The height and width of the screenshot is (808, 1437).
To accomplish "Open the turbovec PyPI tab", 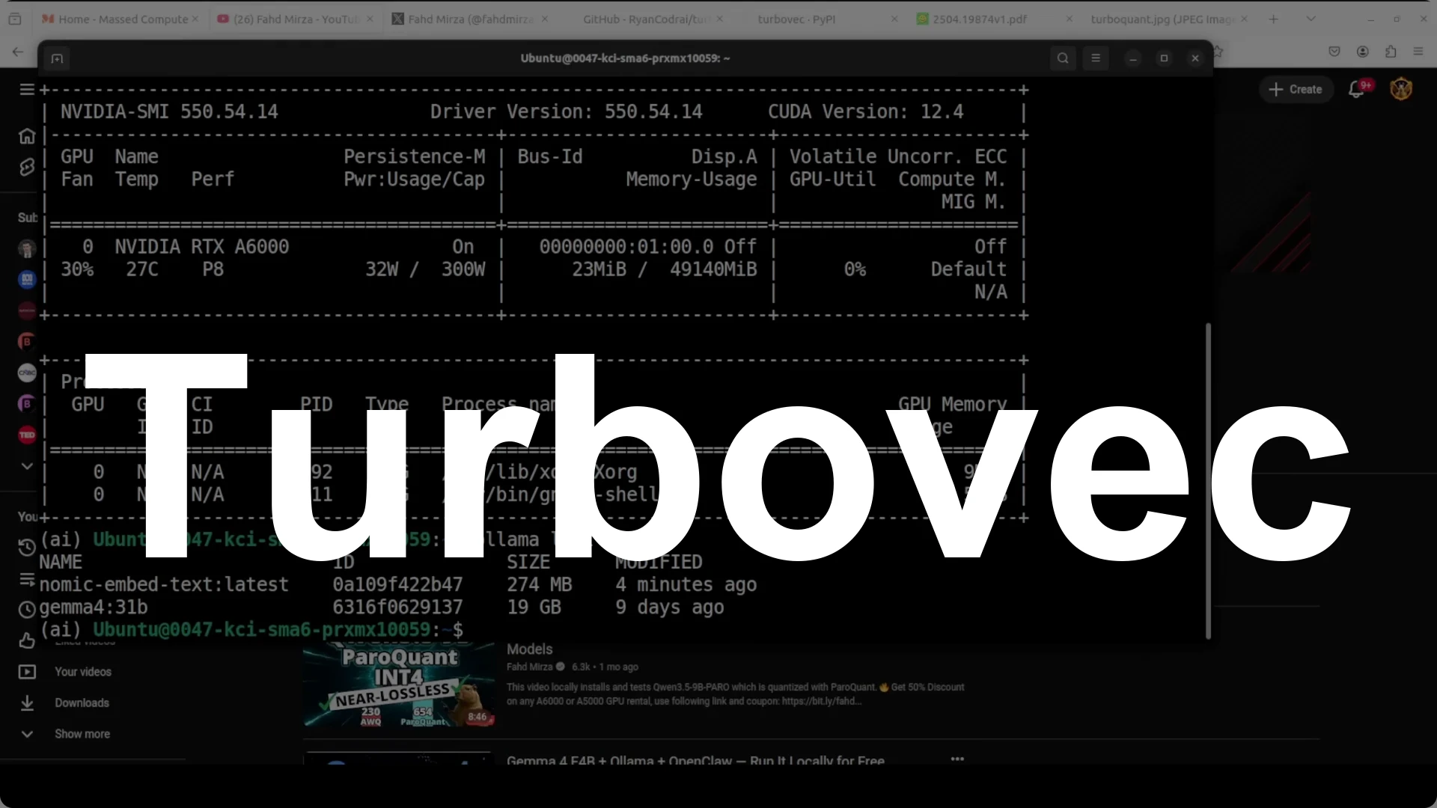I will [796, 19].
